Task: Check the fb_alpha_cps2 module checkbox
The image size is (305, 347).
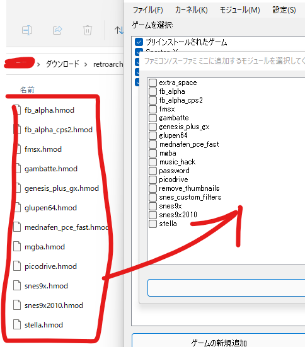Action: [152, 100]
